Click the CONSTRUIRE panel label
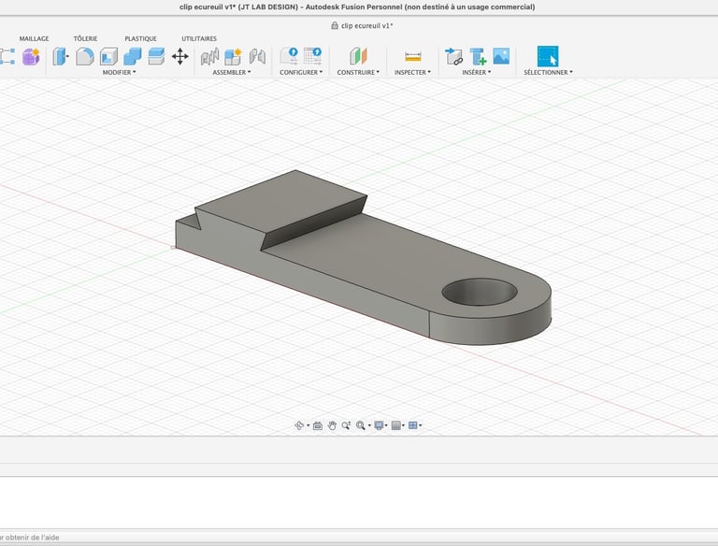Image resolution: width=718 pixels, height=546 pixels. [358, 72]
